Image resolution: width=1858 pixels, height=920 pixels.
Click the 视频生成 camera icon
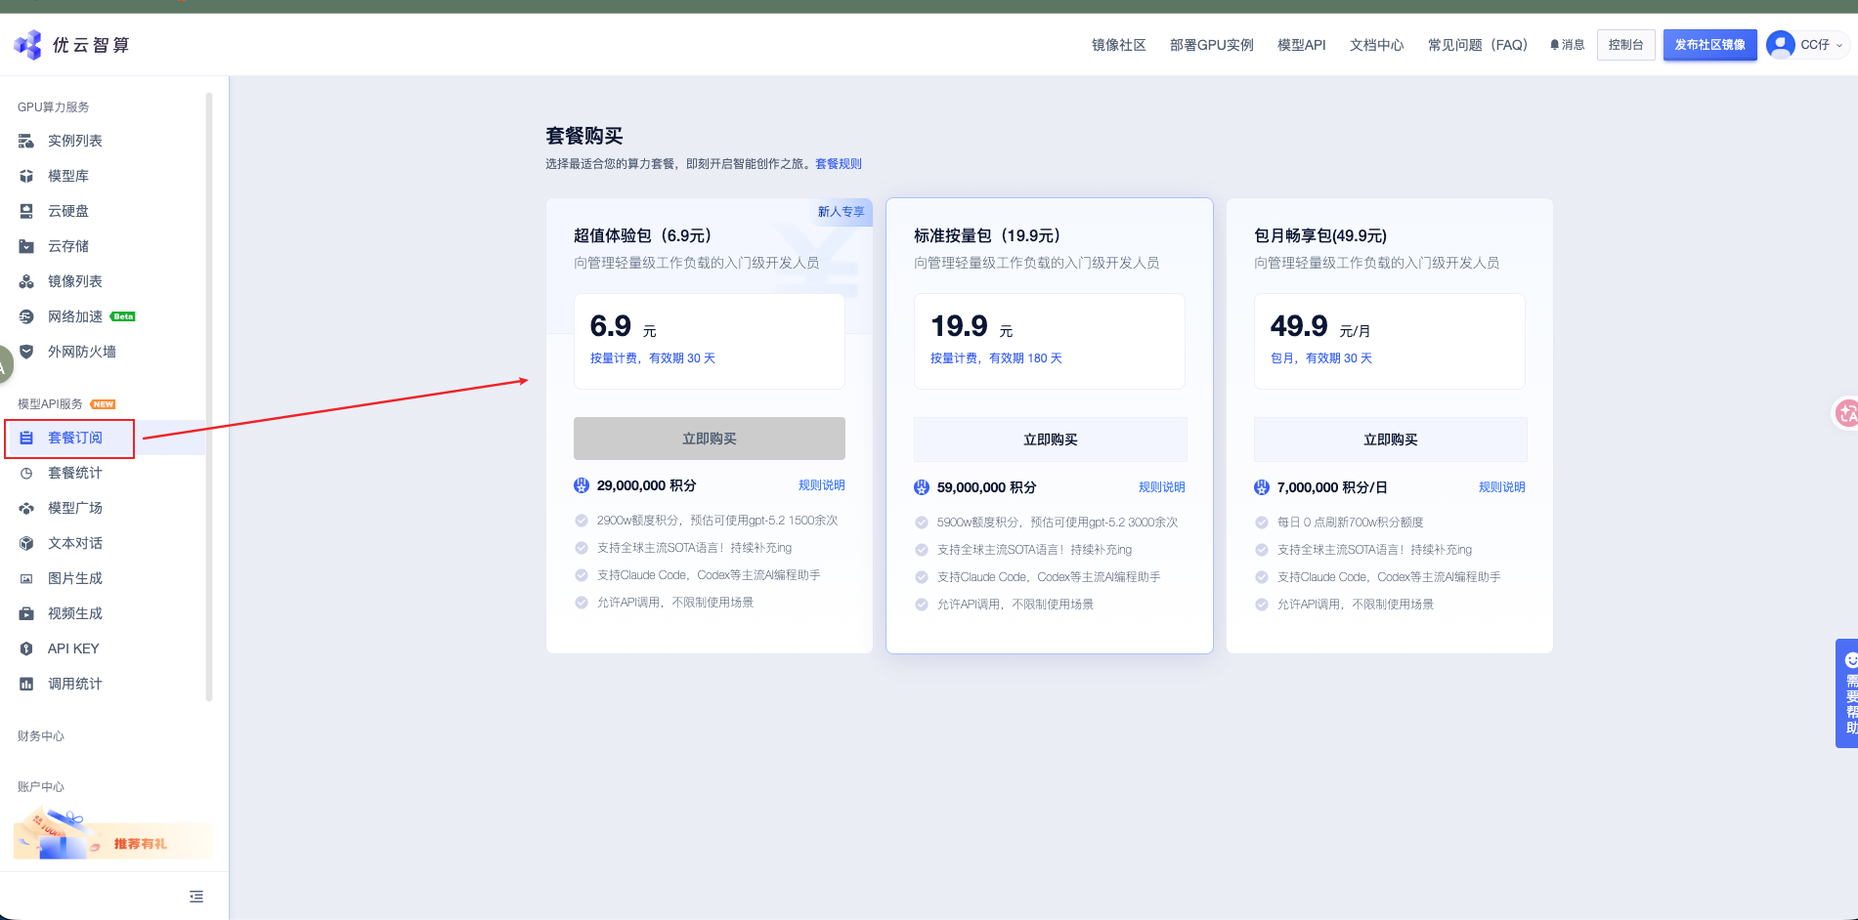[26, 613]
